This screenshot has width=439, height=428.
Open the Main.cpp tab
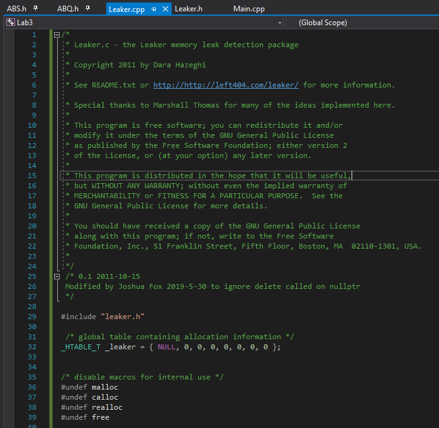248,9
